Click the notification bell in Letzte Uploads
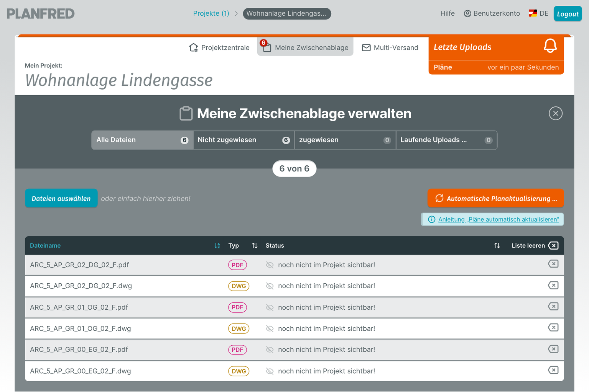This screenshot has width=589, height=392. [550, 46]
